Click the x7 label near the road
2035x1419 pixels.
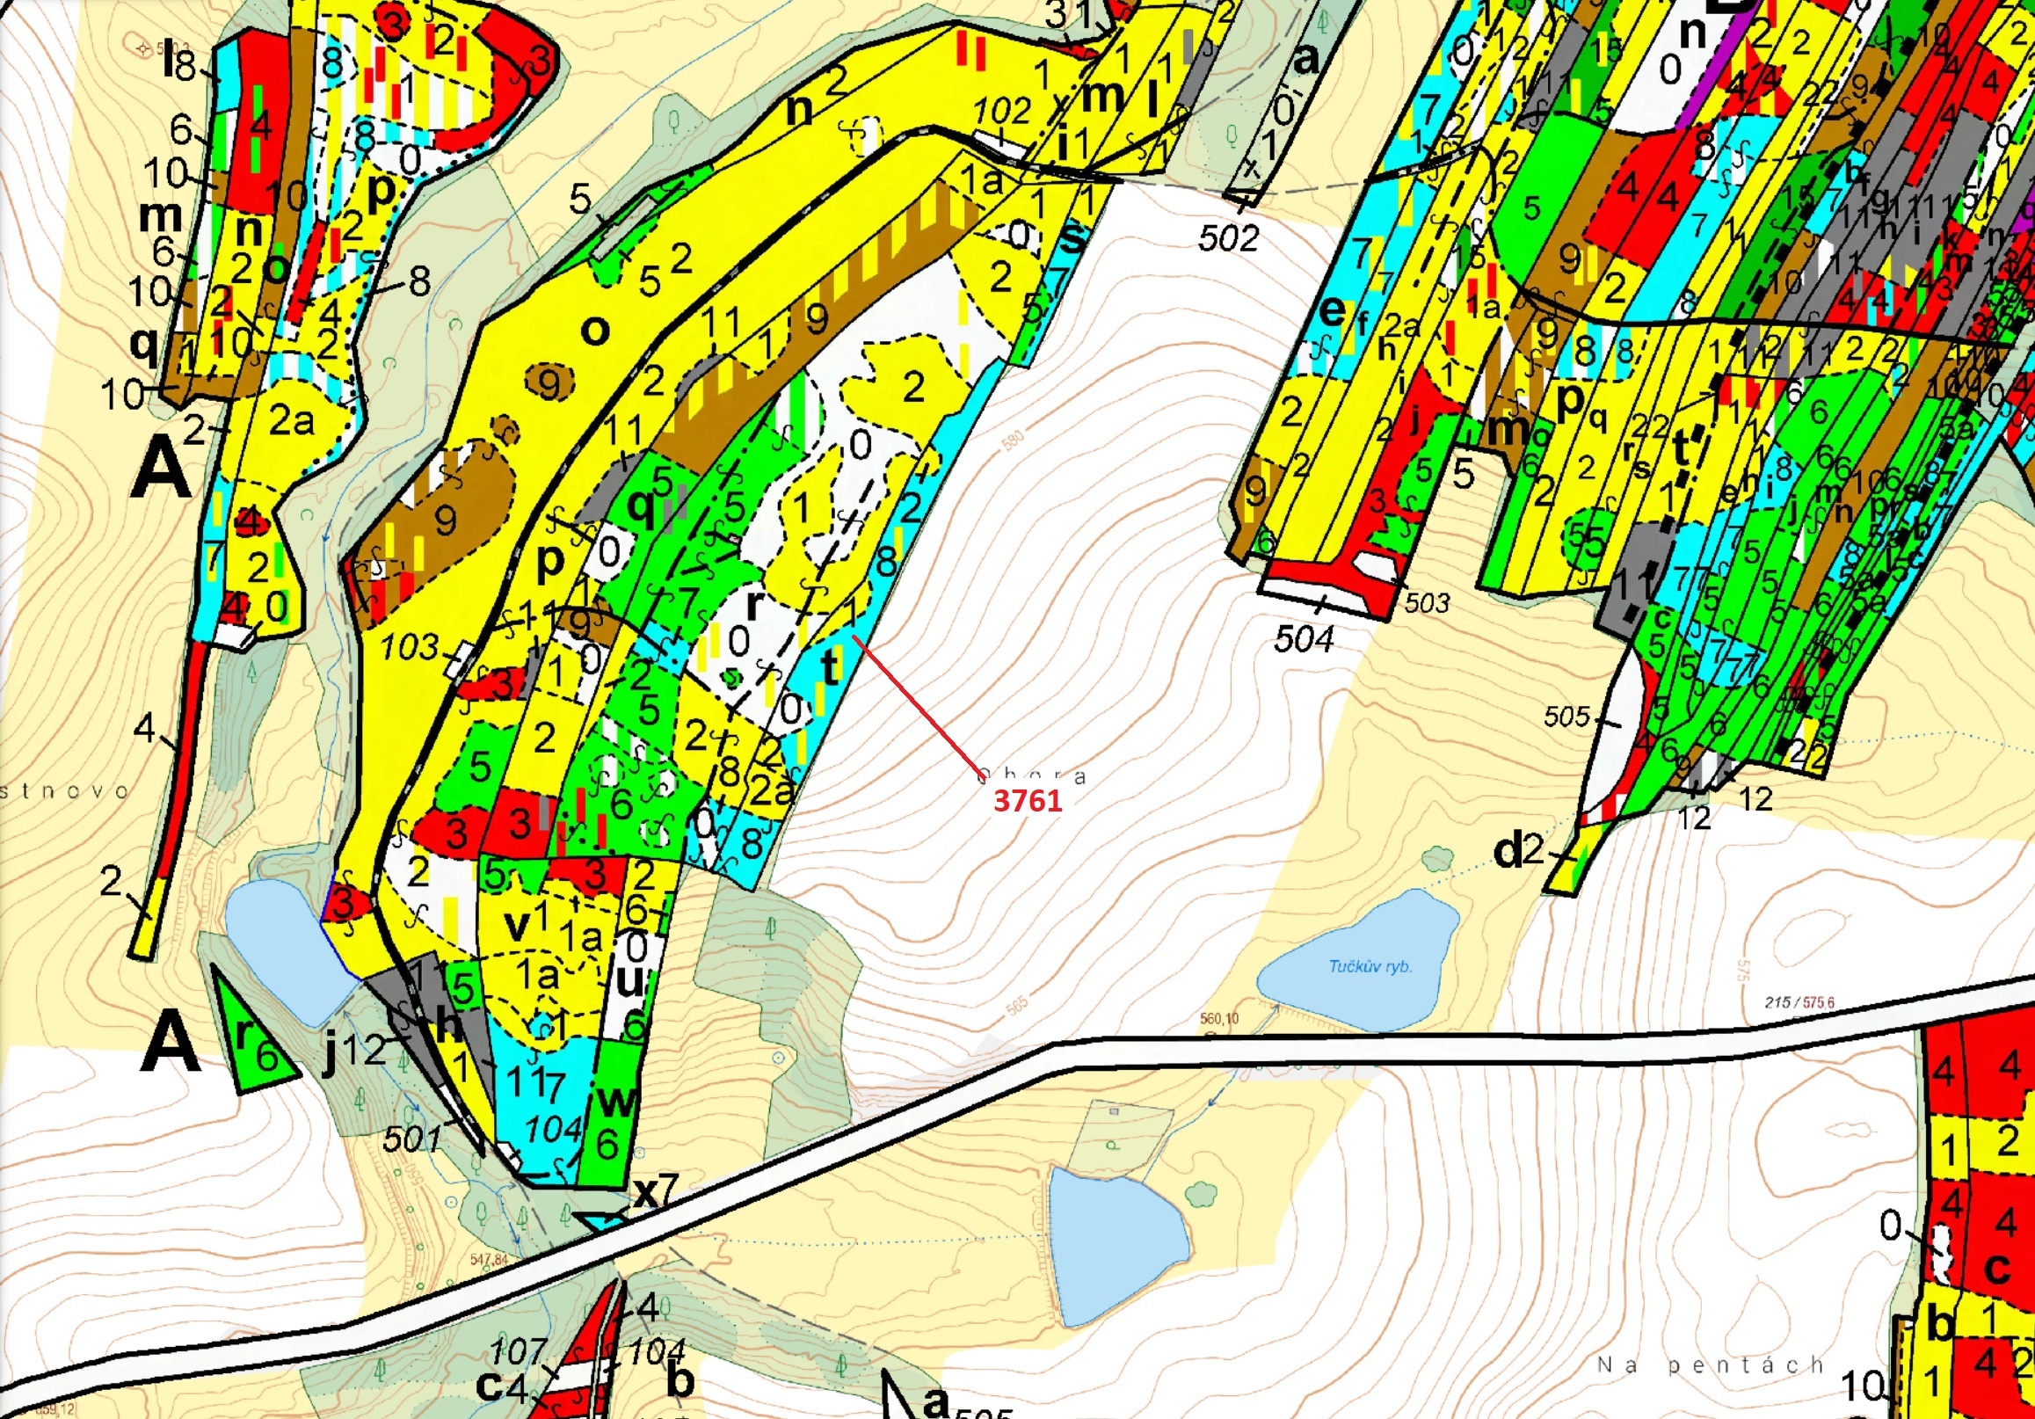pos(655,1192)
